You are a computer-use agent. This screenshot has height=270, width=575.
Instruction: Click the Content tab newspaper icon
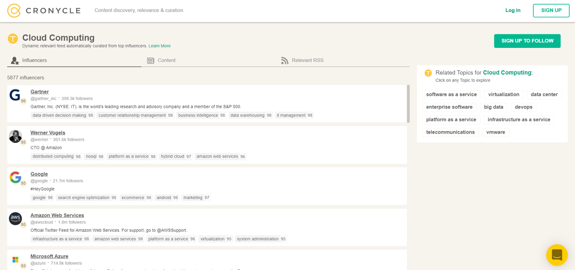(150, 61)
